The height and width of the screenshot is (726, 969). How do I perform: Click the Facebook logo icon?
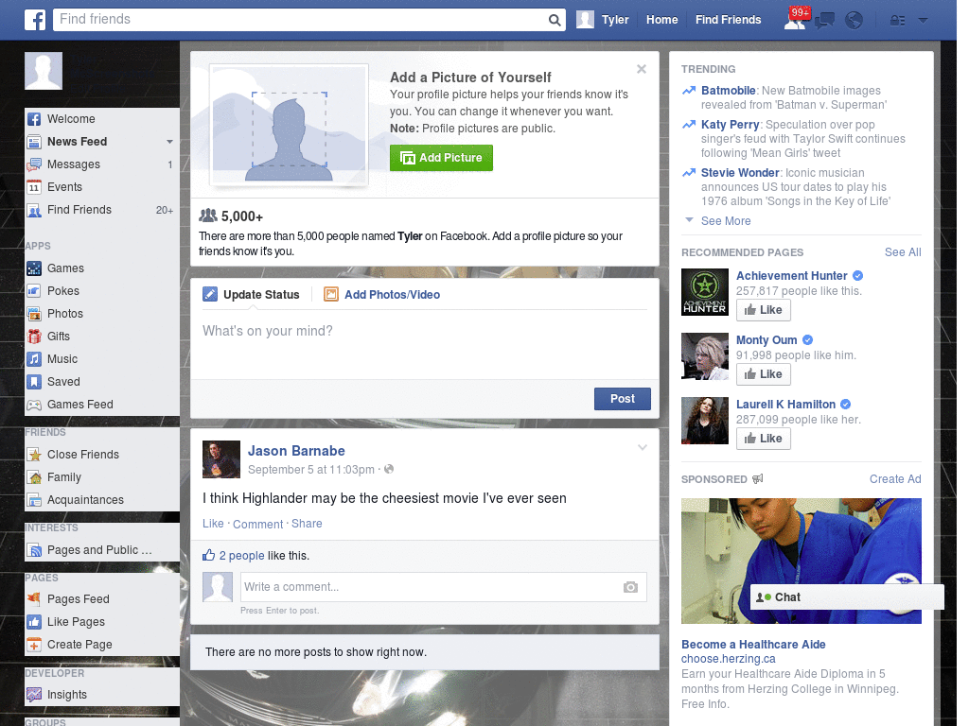35,20
